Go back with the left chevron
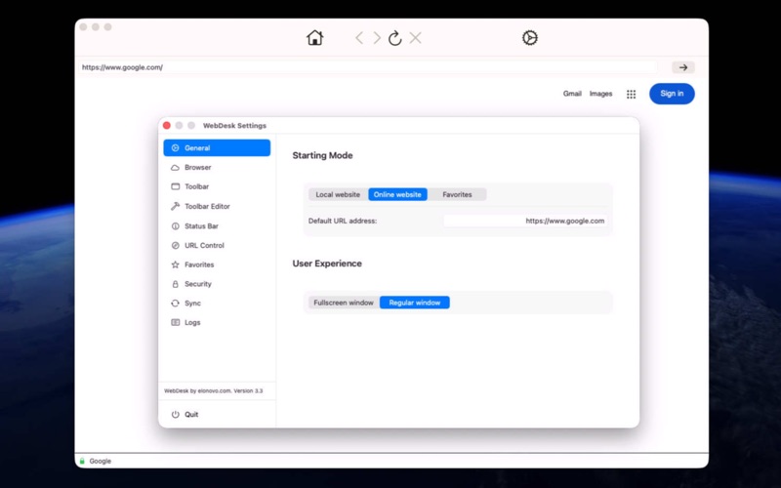 click(359, 38)
